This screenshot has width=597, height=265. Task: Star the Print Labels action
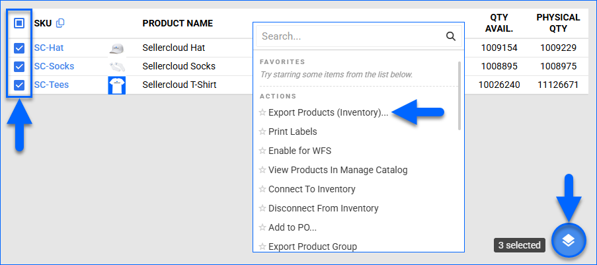coord(262,132)
